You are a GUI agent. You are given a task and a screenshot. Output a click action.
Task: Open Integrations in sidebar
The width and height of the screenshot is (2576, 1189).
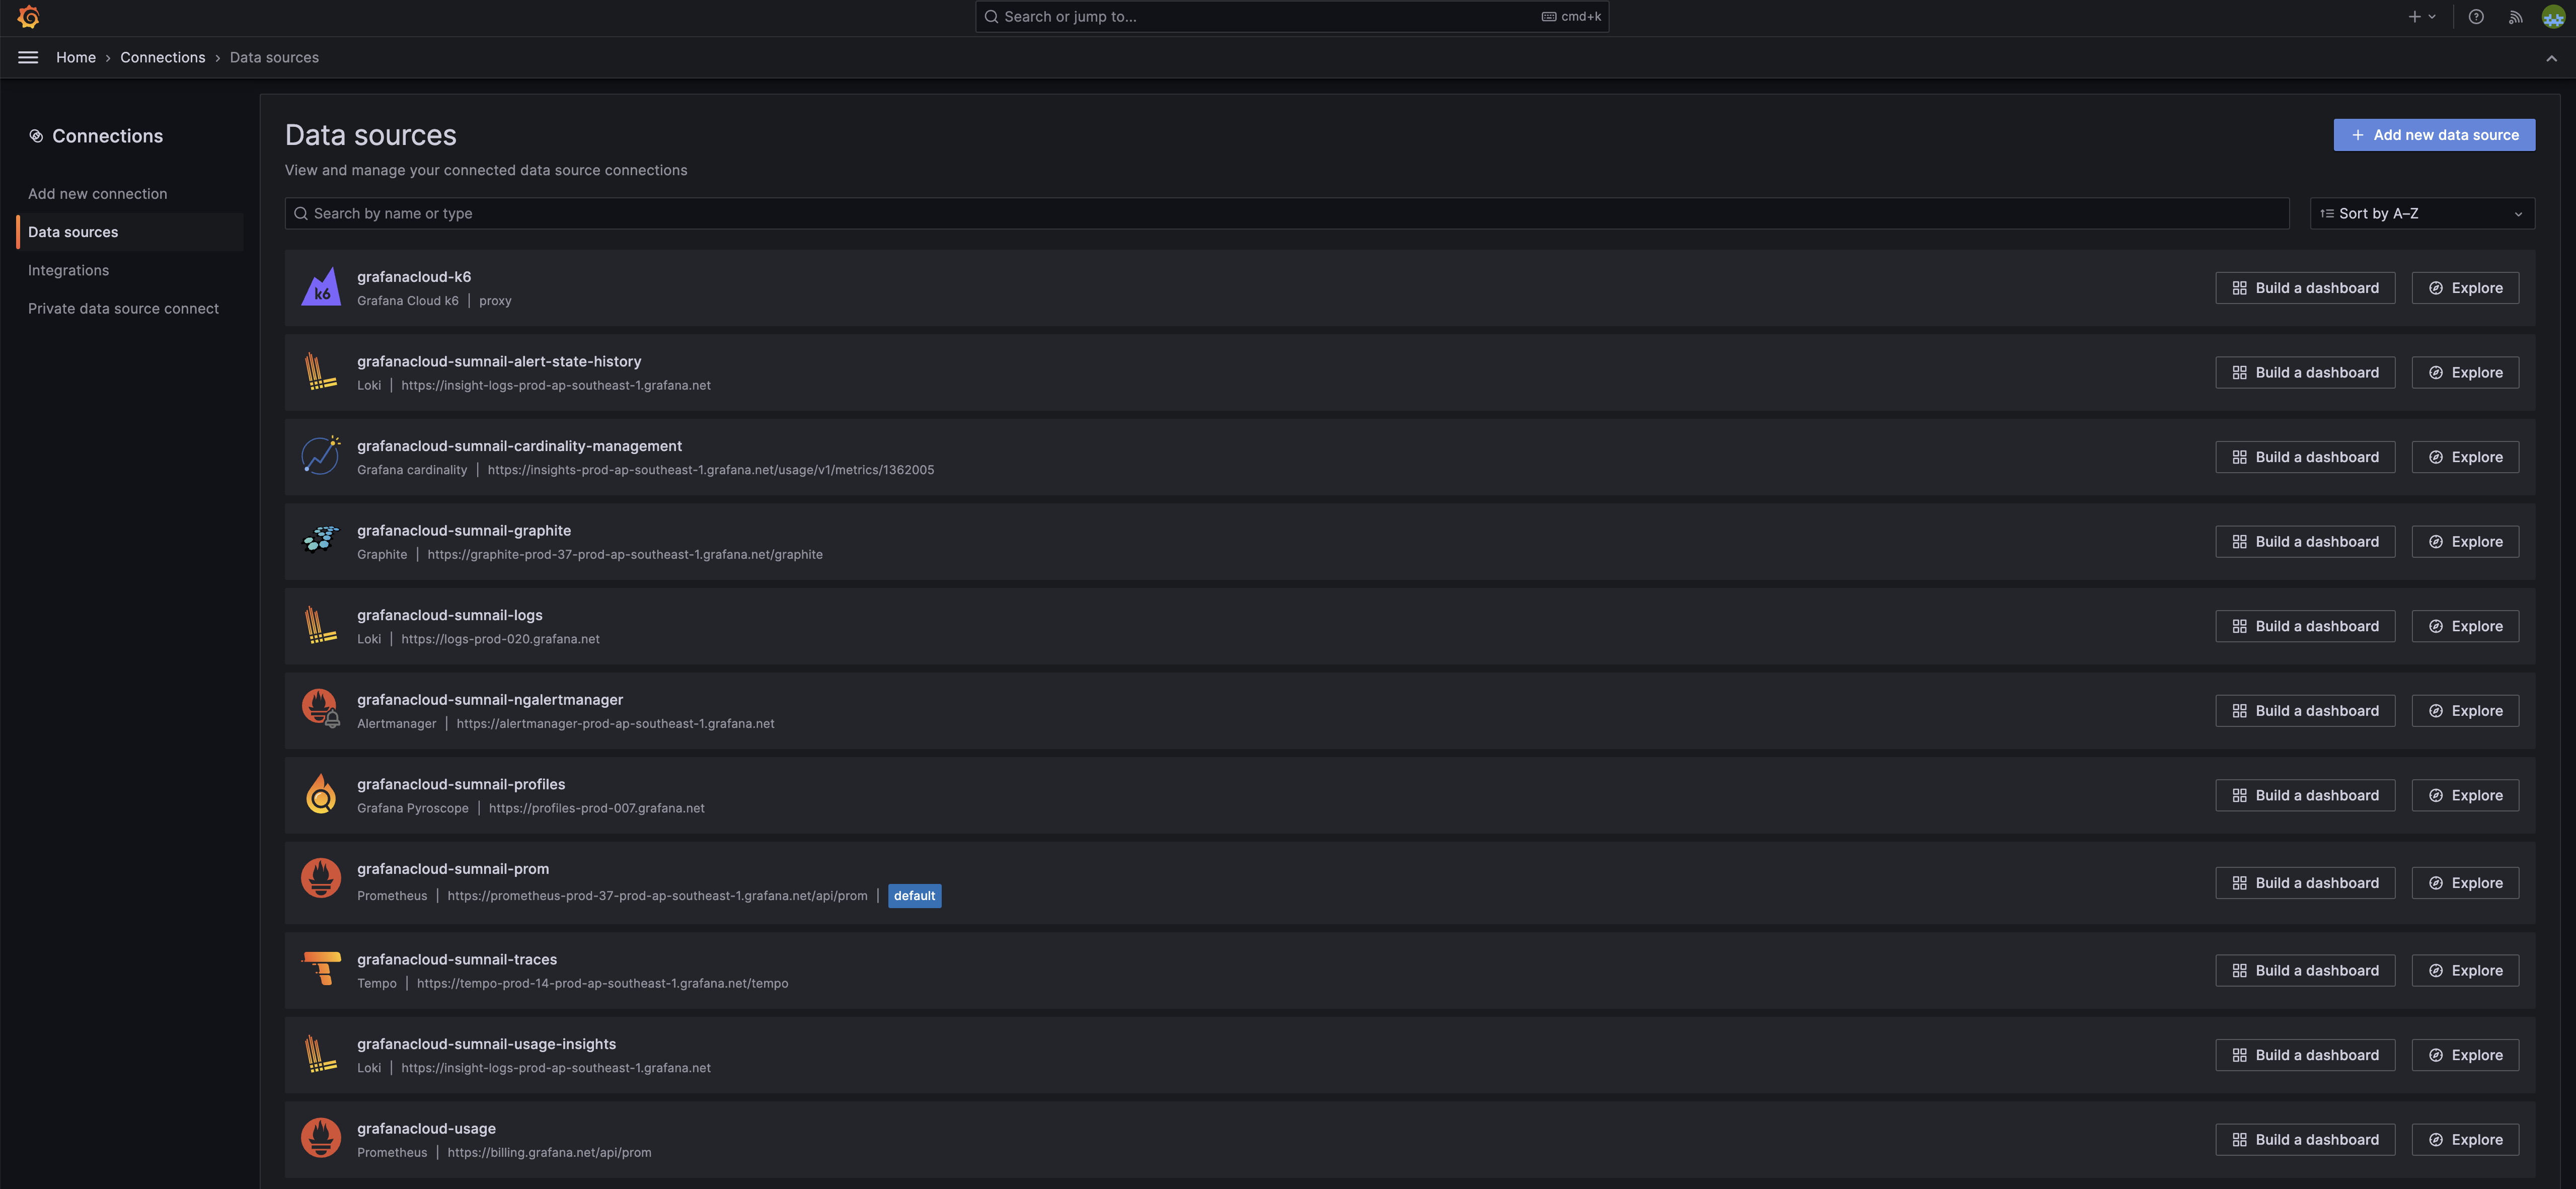tap(68, 270)
